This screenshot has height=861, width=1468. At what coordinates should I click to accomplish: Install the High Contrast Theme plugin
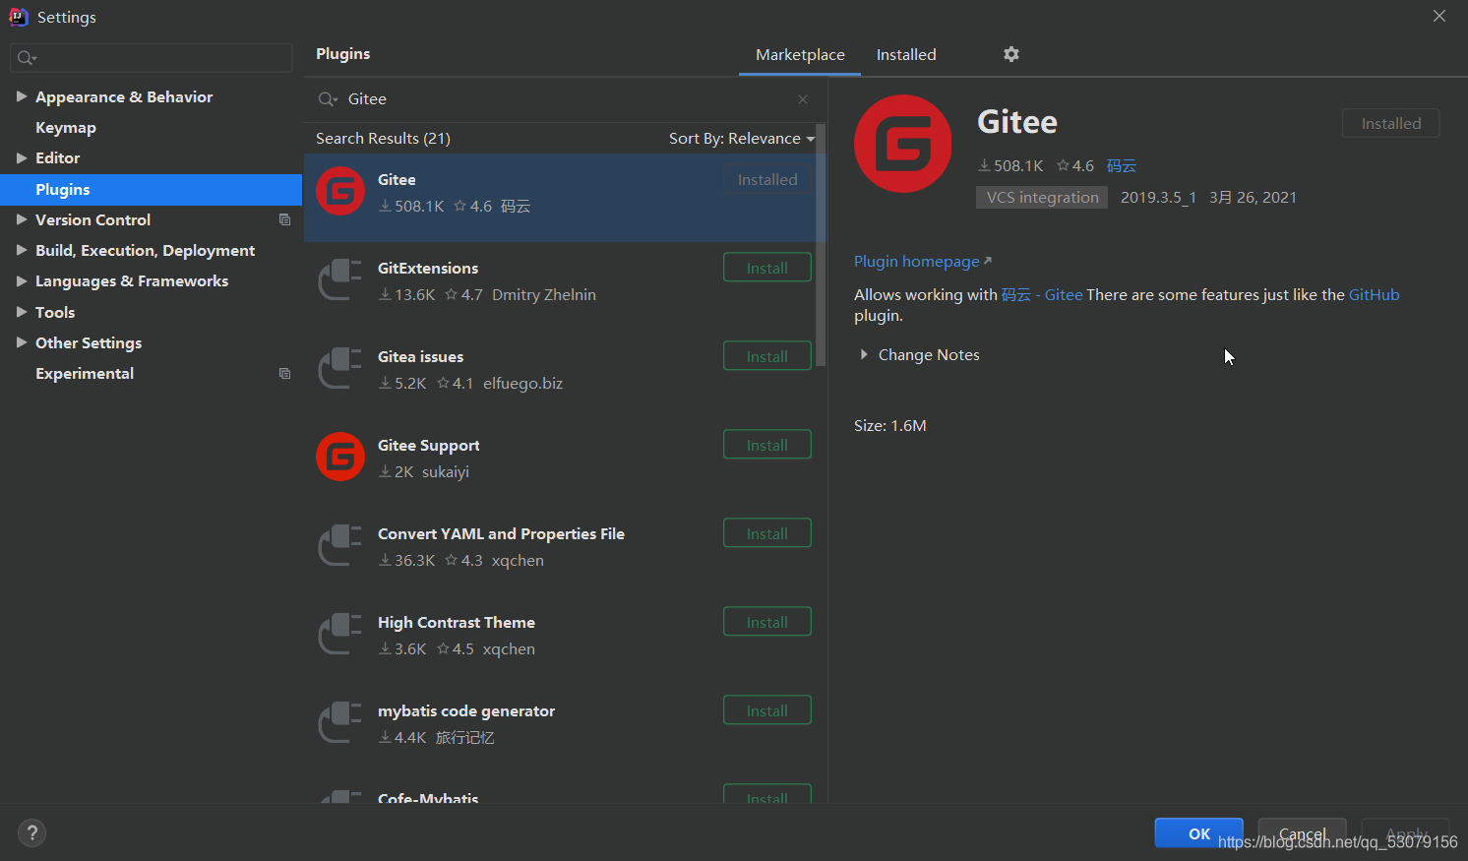tap(767, 622)
